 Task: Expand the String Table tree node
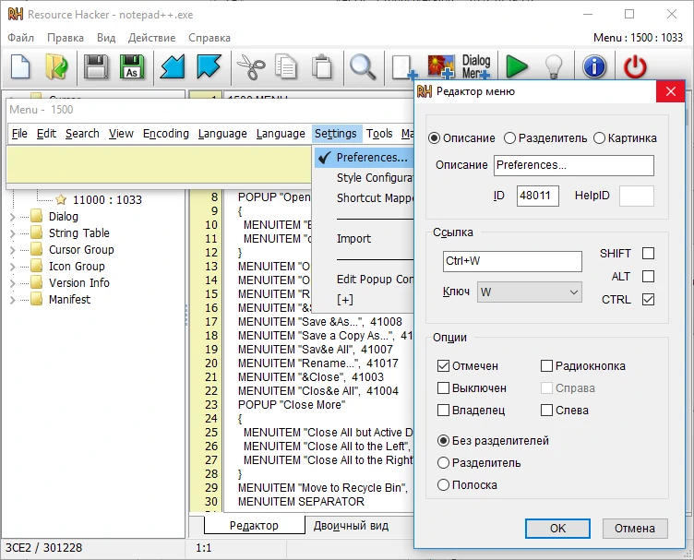12,233
